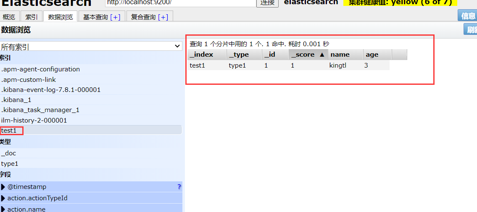Select .kibana-event-log-7.8.1-000001 index
Image resolution: width=477 pixels, height=212 pixels.
(91, 89)
